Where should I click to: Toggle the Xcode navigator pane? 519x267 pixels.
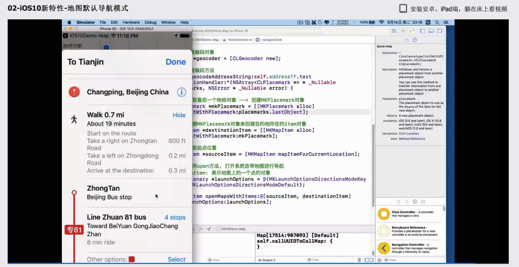pos(422,31)
